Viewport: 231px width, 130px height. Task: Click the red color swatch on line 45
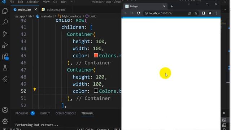point(96,55)
